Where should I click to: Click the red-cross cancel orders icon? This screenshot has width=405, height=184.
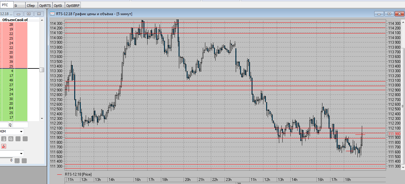4,146
